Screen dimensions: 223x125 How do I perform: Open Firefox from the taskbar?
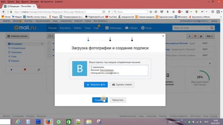point(48,122)
